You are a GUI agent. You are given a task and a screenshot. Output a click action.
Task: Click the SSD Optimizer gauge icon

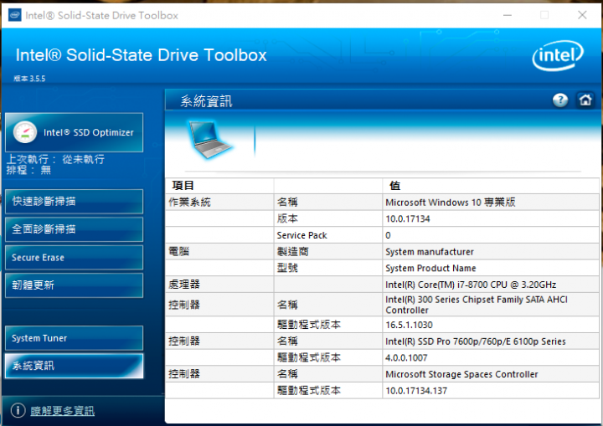click(x=25, y=132)
